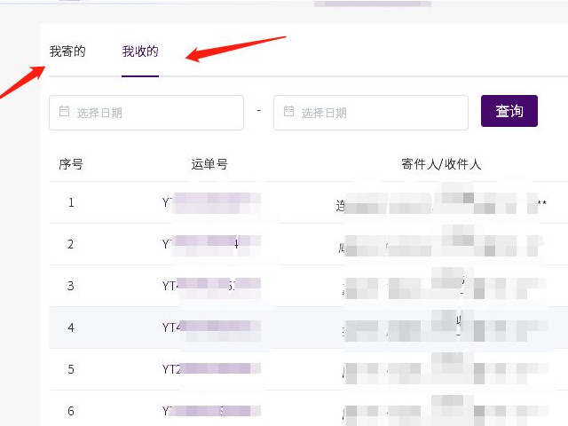Click the calendar icon in end date field

click(288, 112)
